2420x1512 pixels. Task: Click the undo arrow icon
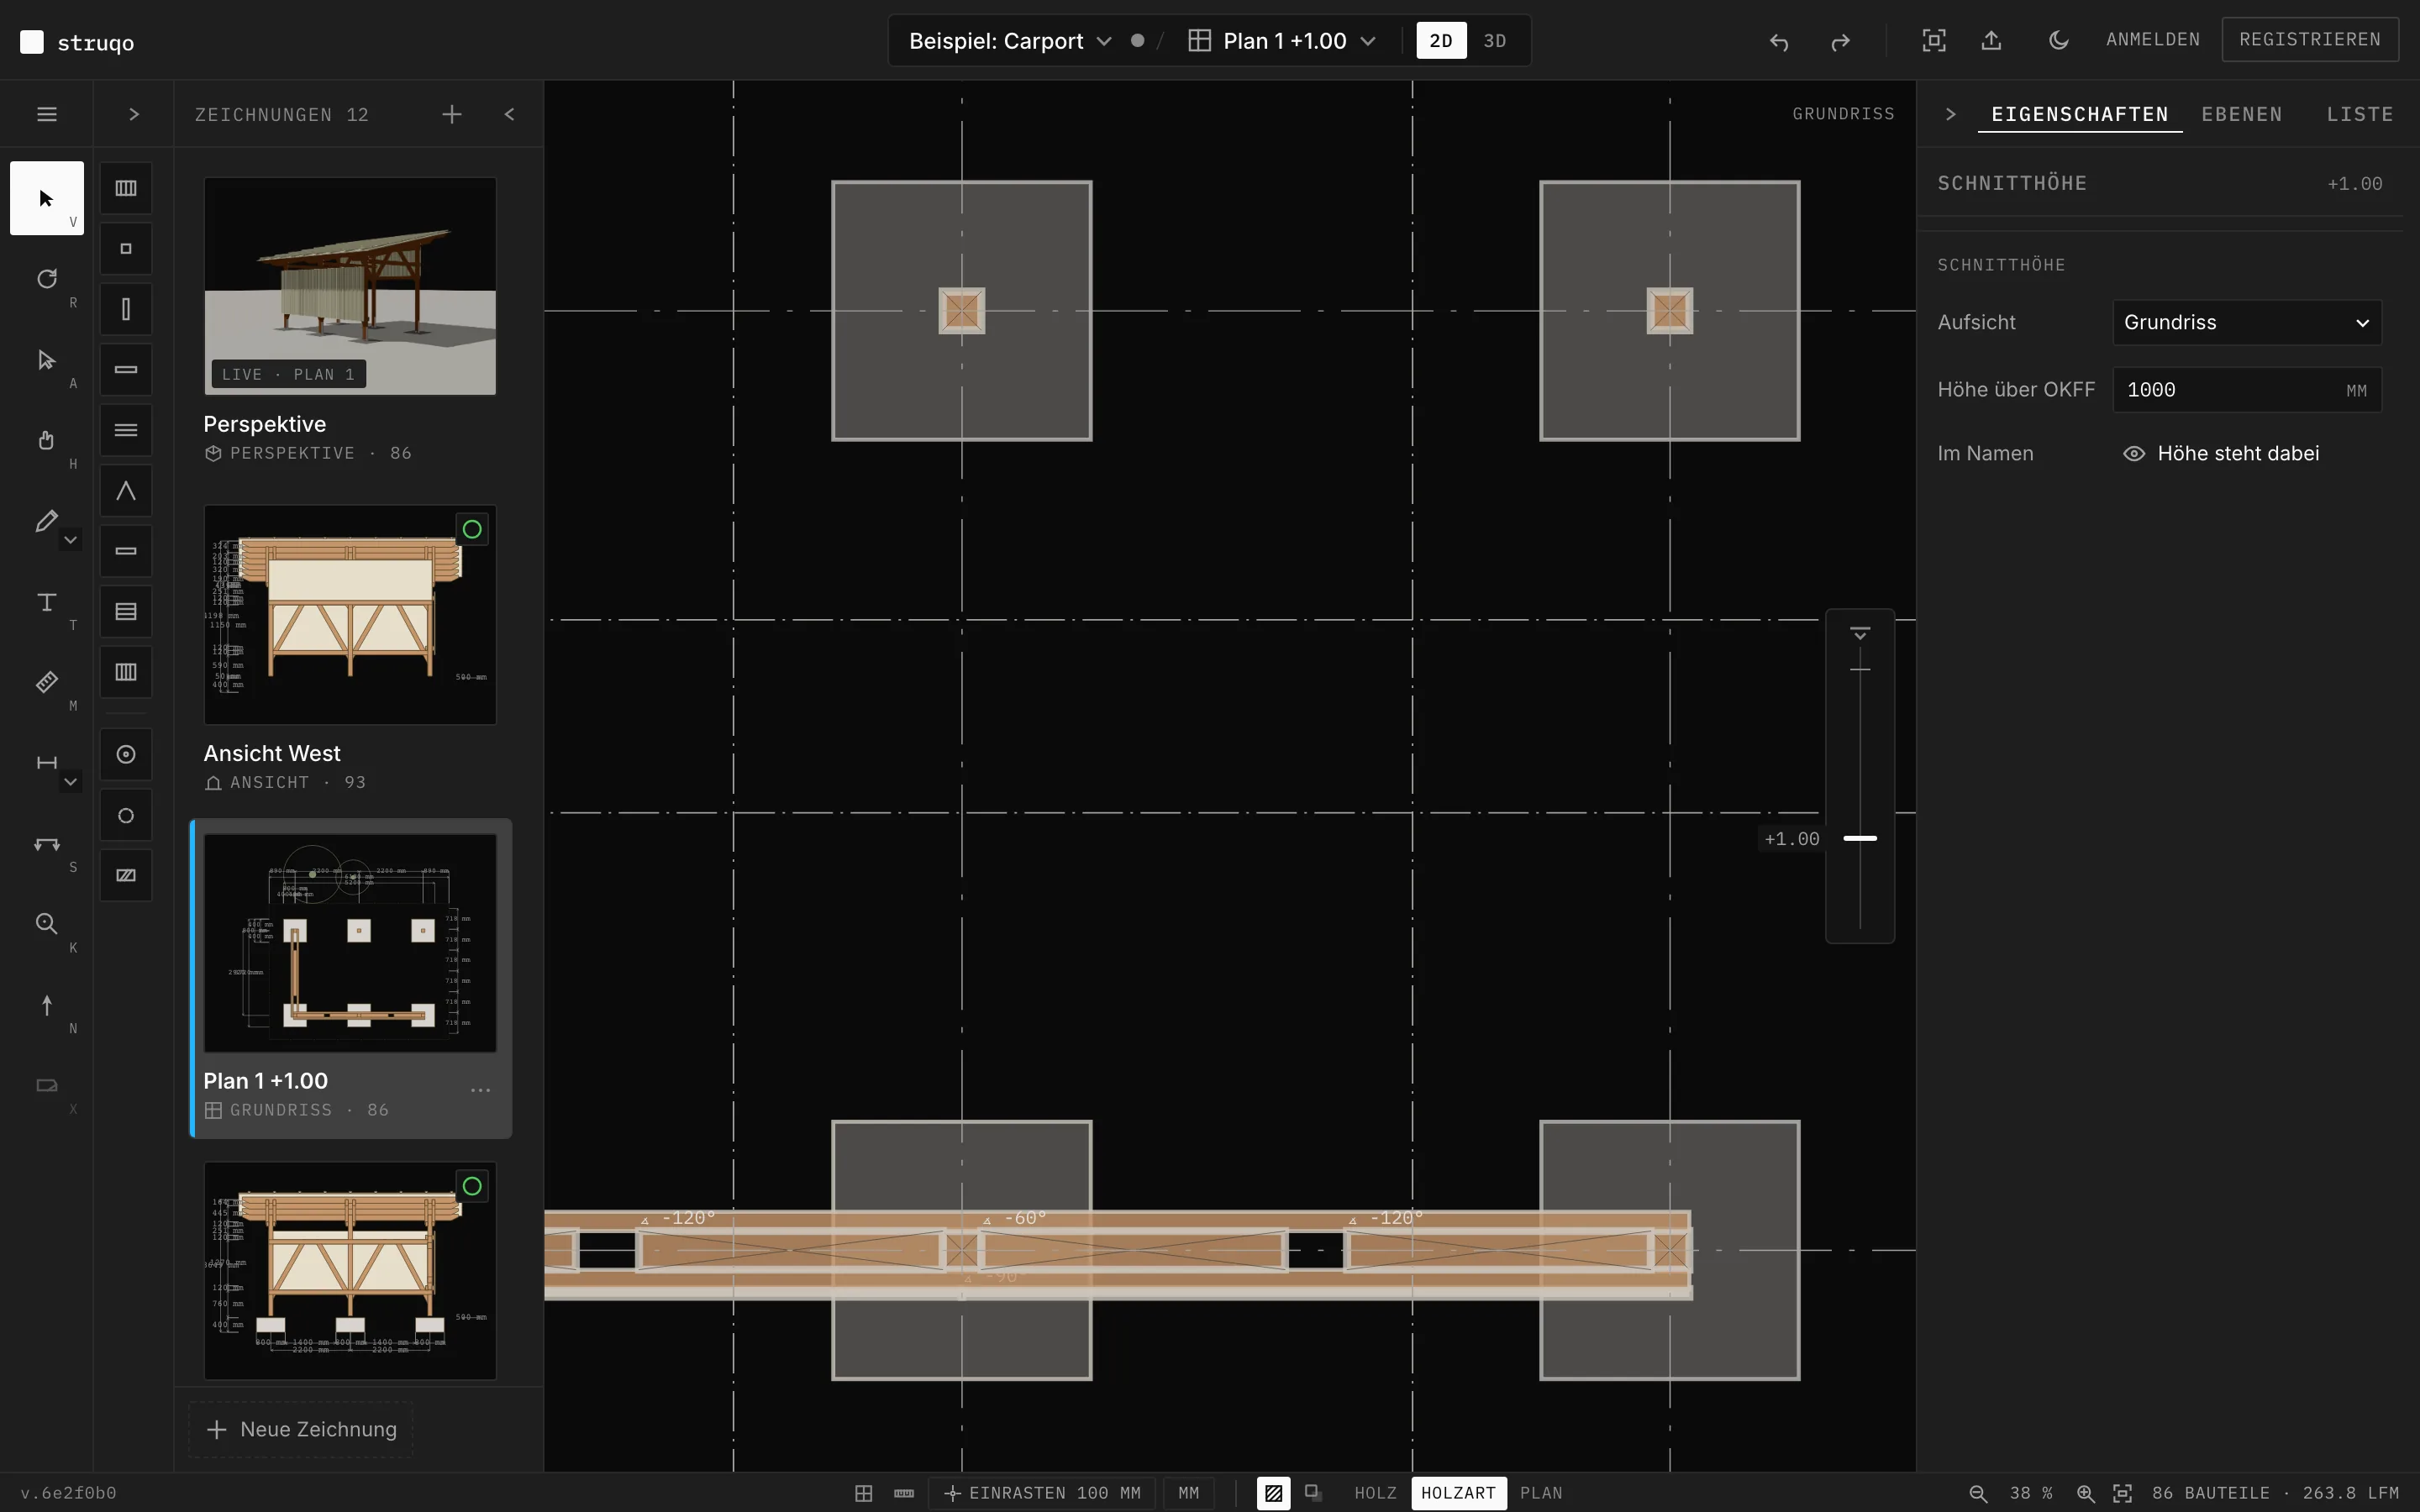(x=1779, y=41)
